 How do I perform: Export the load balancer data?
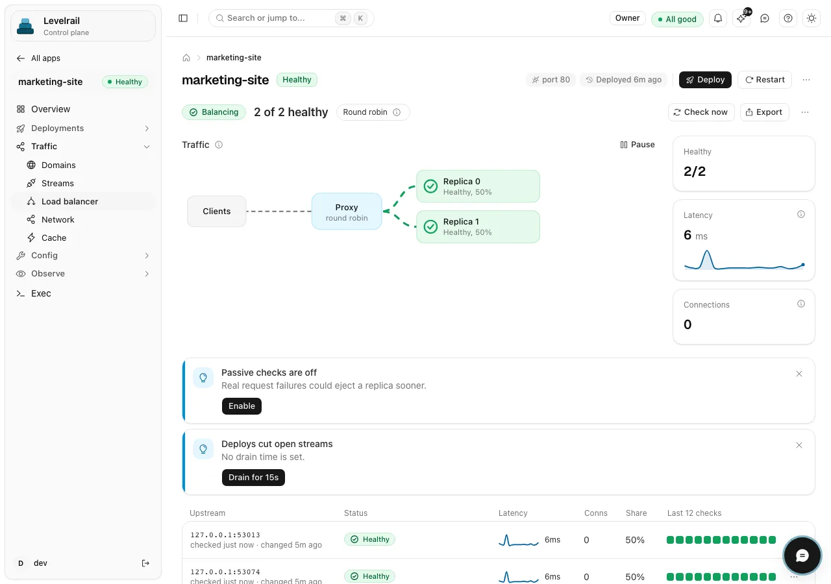(764, 112)
